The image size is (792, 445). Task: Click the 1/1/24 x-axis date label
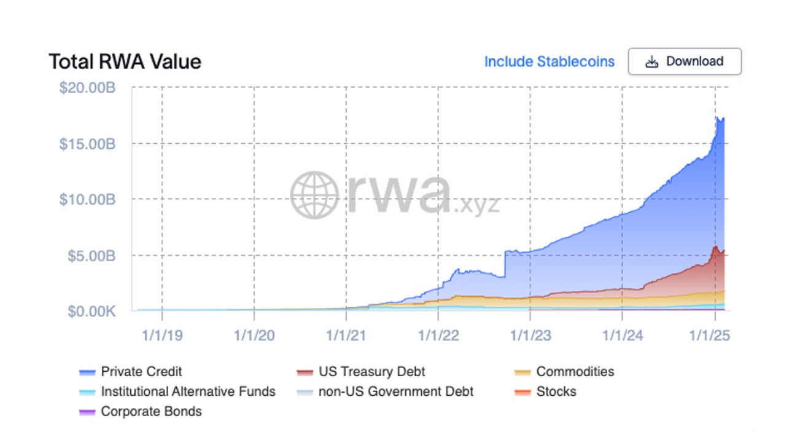point(623,336)
